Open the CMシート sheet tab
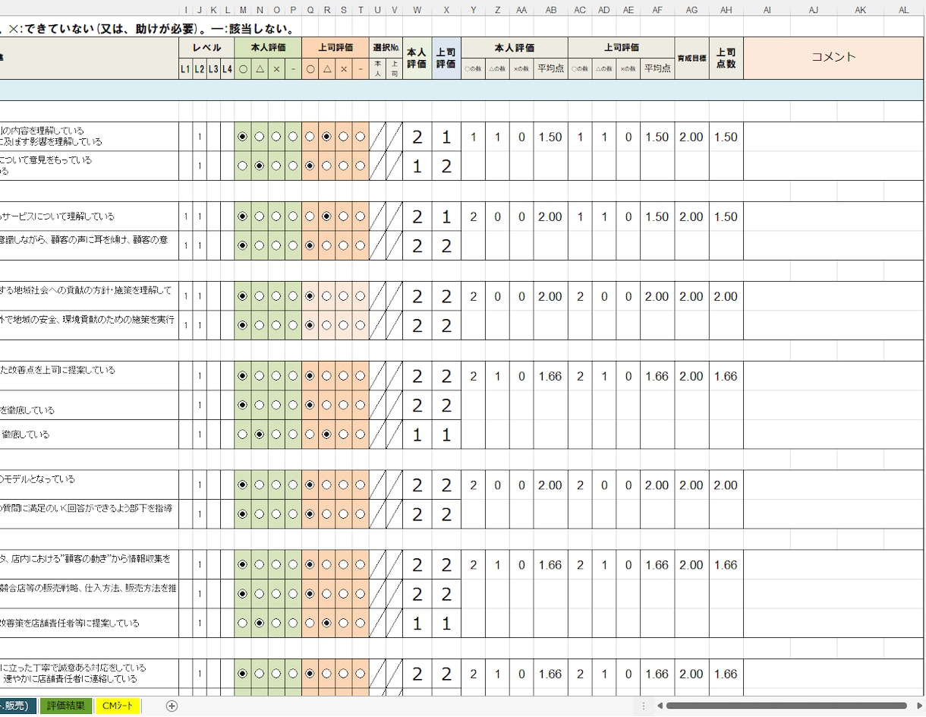 click(118, 706)
